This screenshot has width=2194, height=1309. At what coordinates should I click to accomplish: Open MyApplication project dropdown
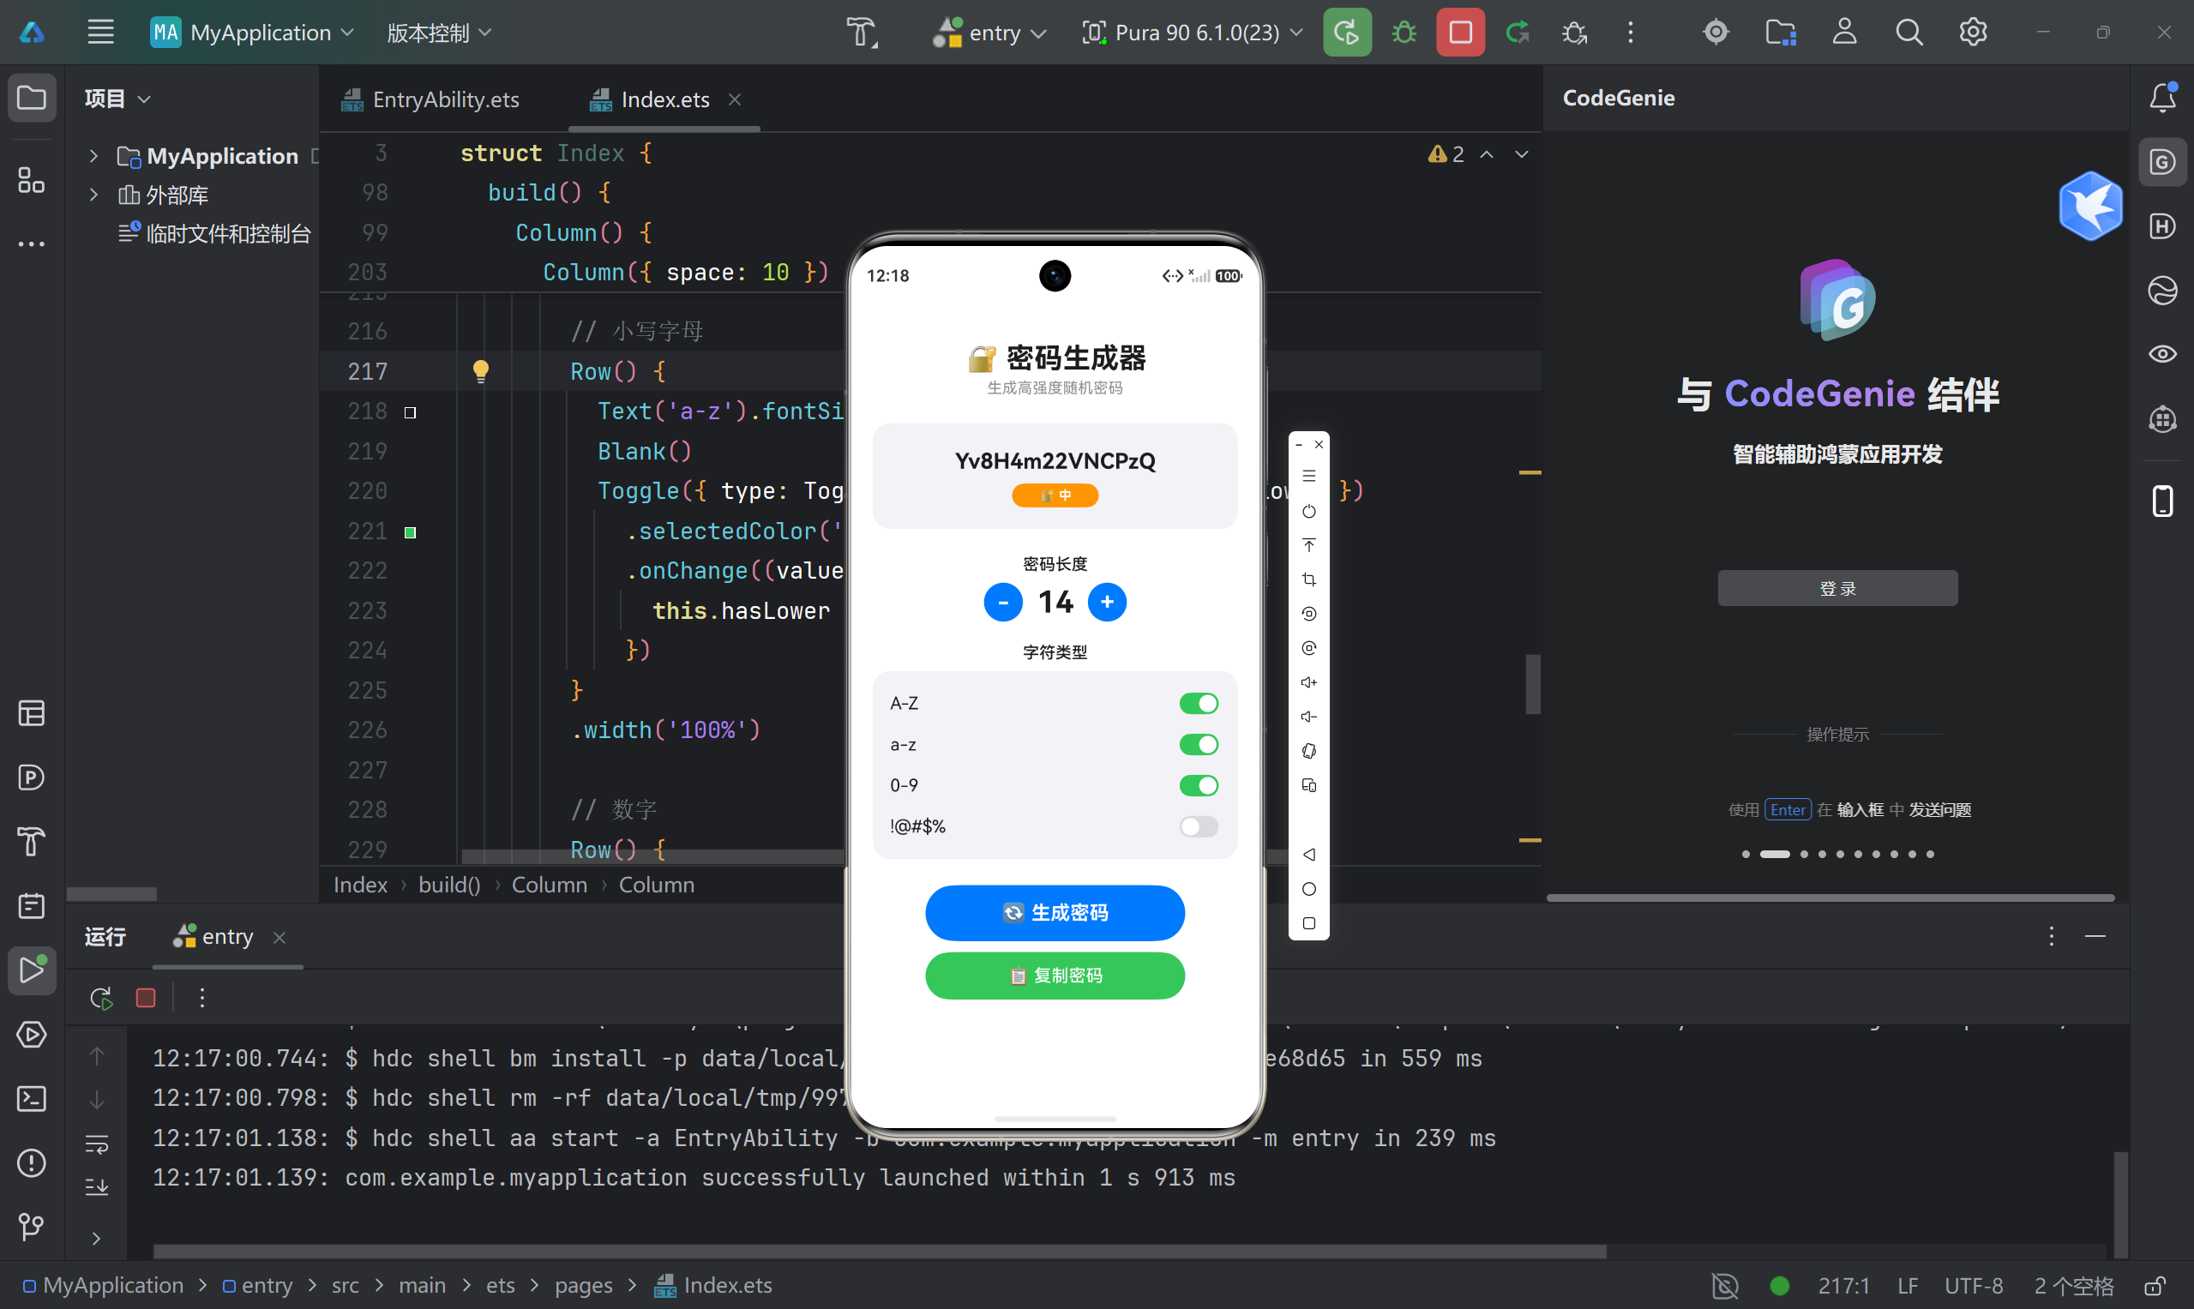pyautogui.click(x=252, y=33)
